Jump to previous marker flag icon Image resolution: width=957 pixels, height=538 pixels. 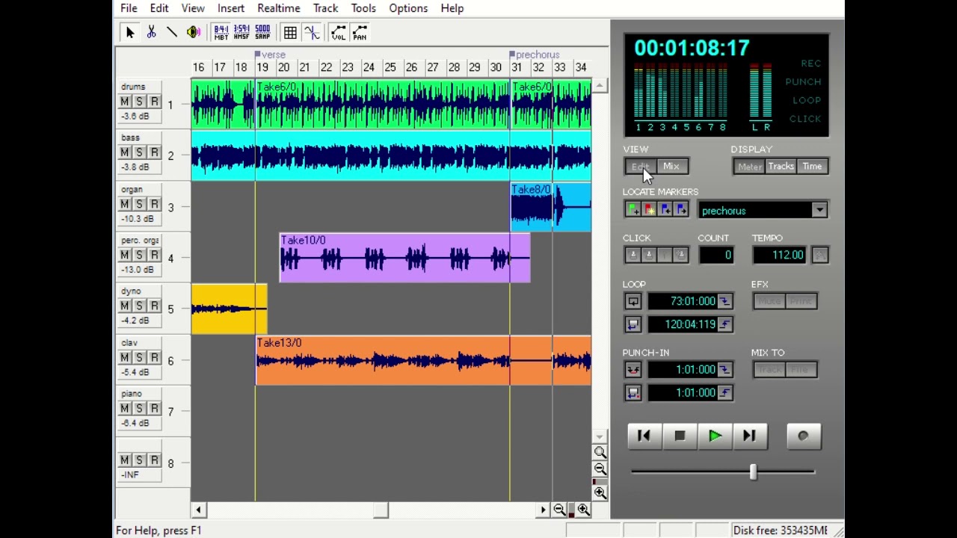tap(665, 210)
